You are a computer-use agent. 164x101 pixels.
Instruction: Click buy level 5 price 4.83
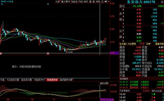coord(139,41)
